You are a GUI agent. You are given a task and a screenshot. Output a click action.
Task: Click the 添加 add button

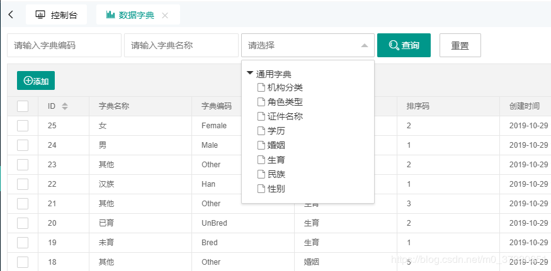[x=36, y=80]
